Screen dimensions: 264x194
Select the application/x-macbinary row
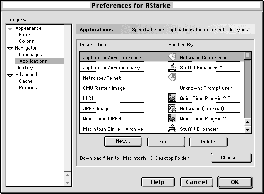click(162, 67)
